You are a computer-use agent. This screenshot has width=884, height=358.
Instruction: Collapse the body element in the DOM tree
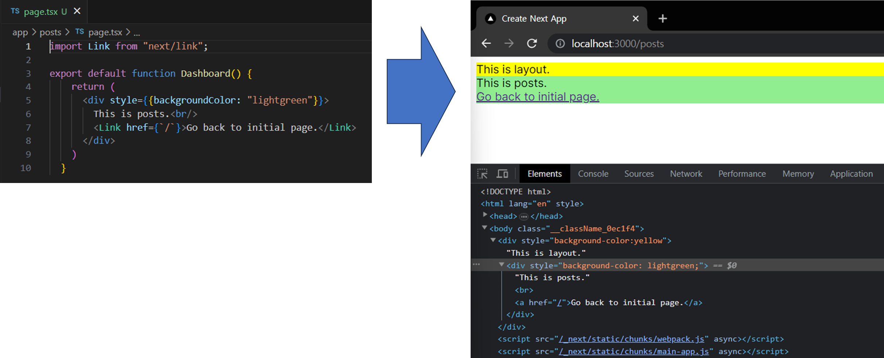tap(484, 228)
